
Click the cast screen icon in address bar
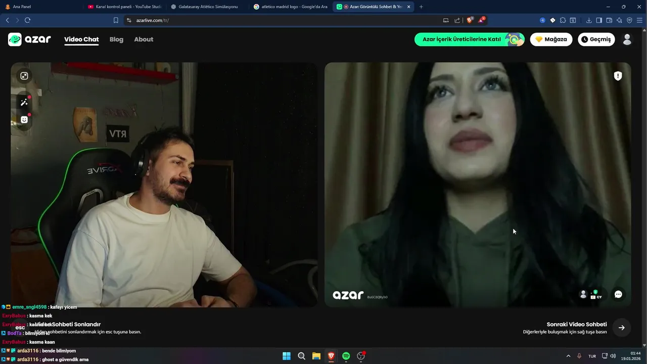tap(446, 20)
